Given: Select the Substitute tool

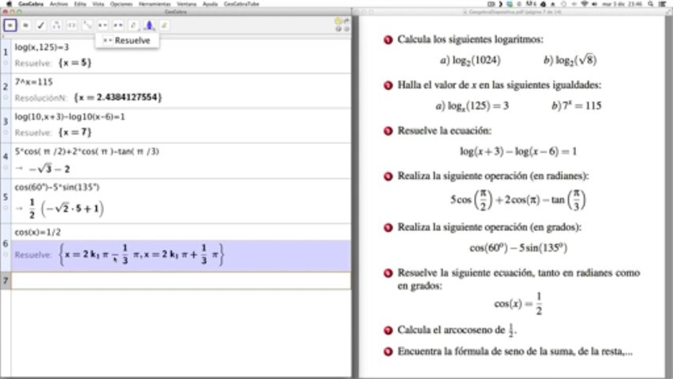Looking at the screenshot, I should point(87,25).
